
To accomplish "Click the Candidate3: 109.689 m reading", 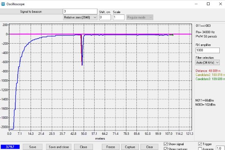I will coord(210,79).
